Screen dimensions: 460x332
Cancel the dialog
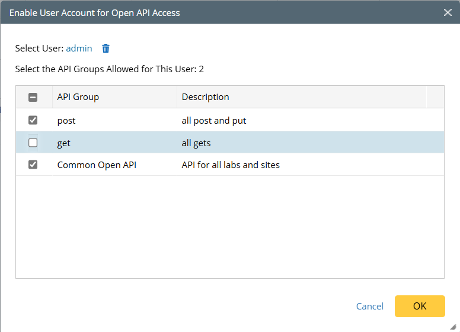[369, 306]
